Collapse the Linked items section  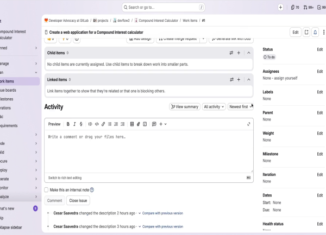click(x=249, y=80)
